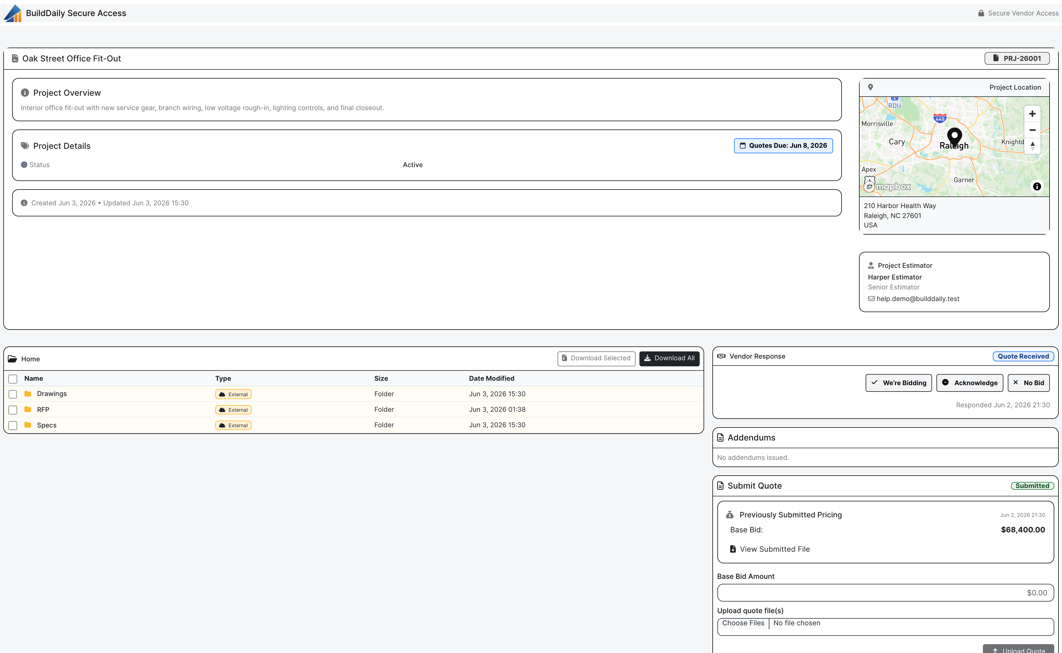This screenshot has width=1062, height=653.
Task: Zoom in on the map
Action: point(1032,114)
